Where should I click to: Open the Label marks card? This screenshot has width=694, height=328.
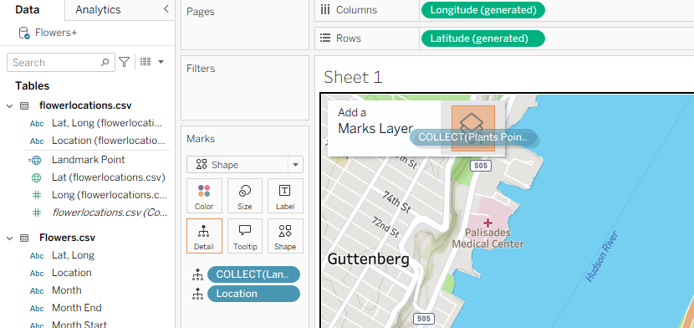click(x=285, y=196)
